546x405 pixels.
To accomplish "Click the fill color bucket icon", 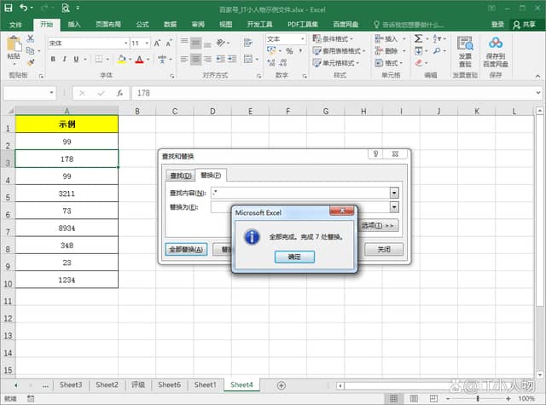I will [x=120, y=59].
